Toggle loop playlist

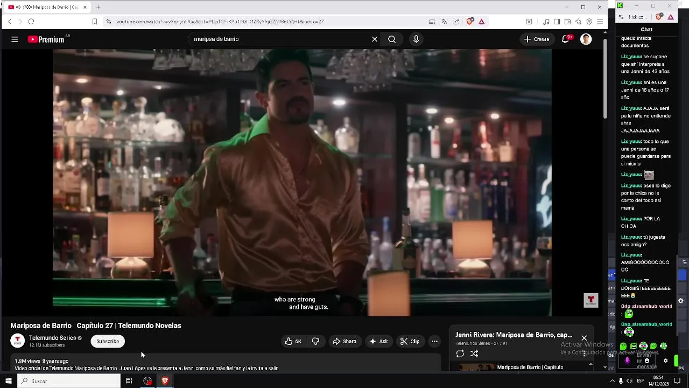tap(460, 354)
